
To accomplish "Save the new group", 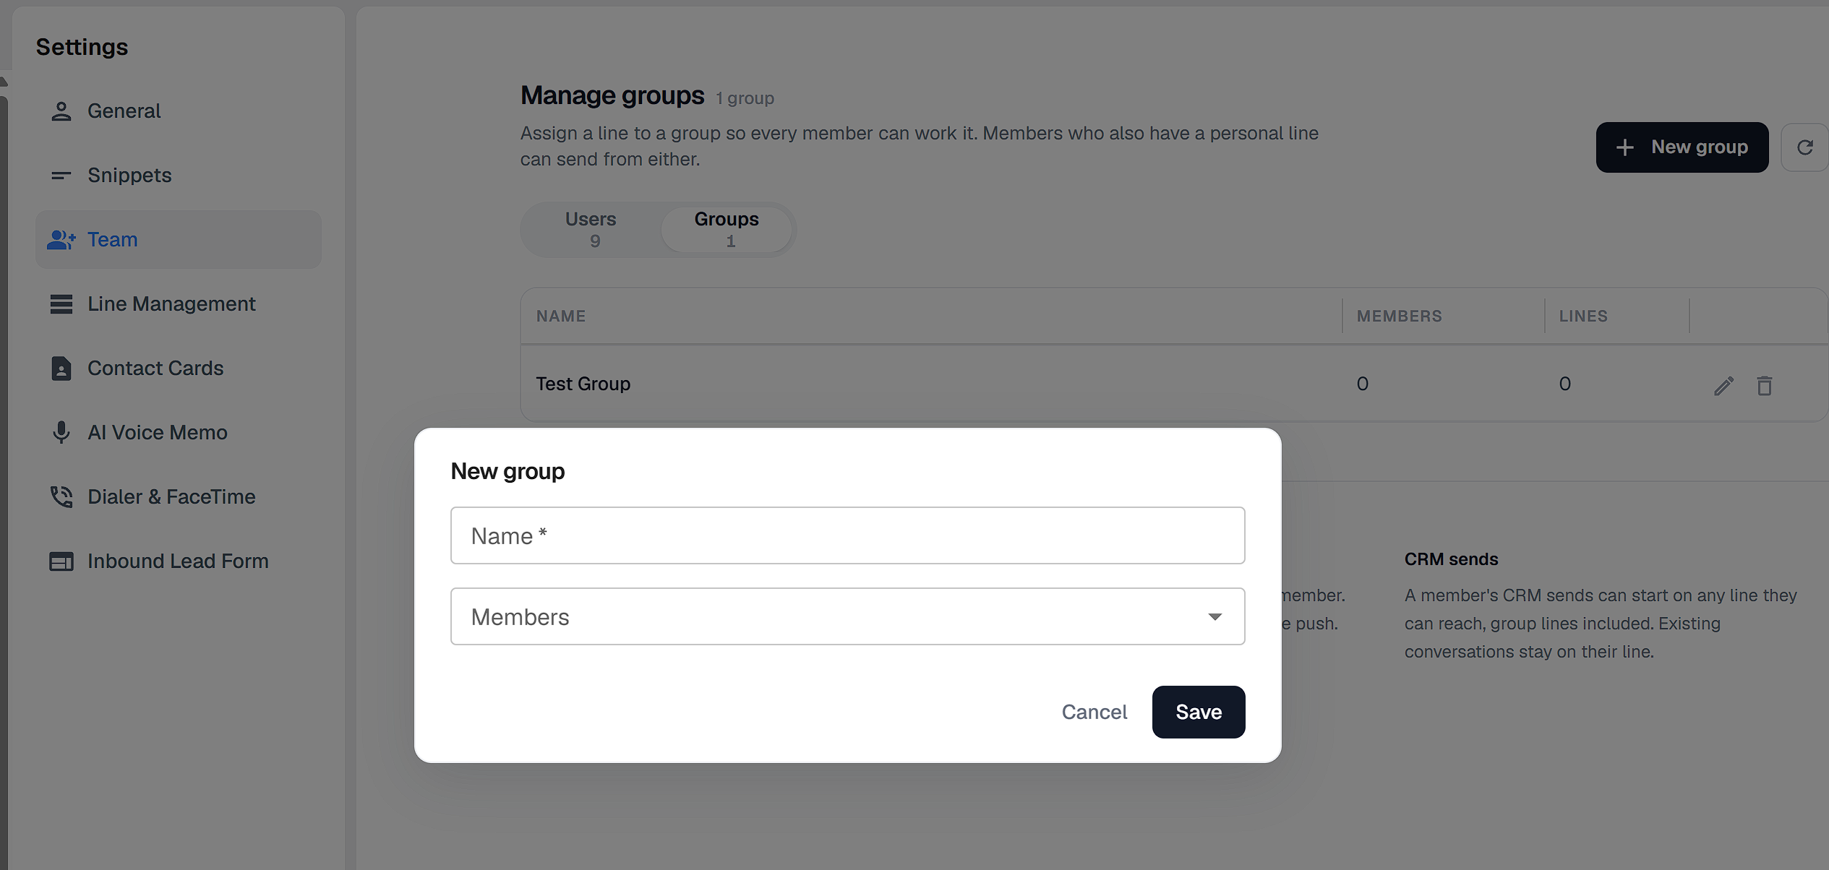I will [x=1199, y=712].
